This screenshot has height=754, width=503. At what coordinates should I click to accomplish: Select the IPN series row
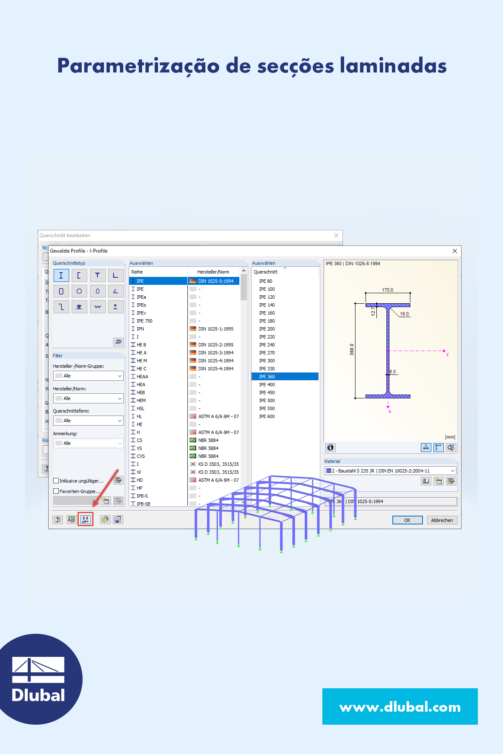coord(184,329)
